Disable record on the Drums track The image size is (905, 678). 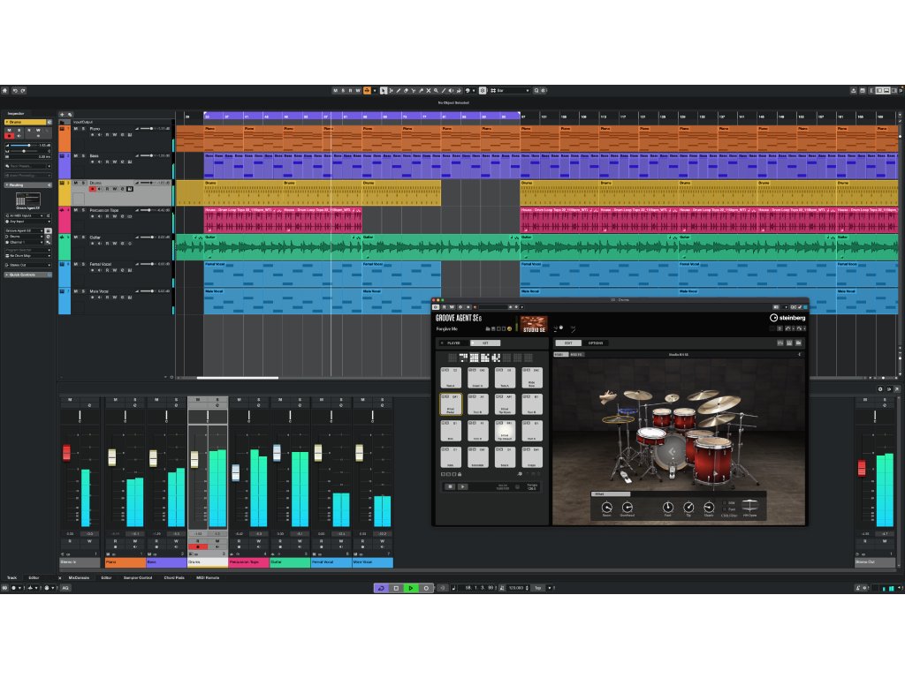pyautogui.click(x=93, y=189)
